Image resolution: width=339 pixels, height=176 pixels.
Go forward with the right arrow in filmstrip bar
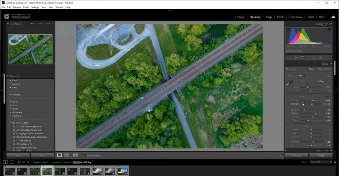(x=28, y=162)
